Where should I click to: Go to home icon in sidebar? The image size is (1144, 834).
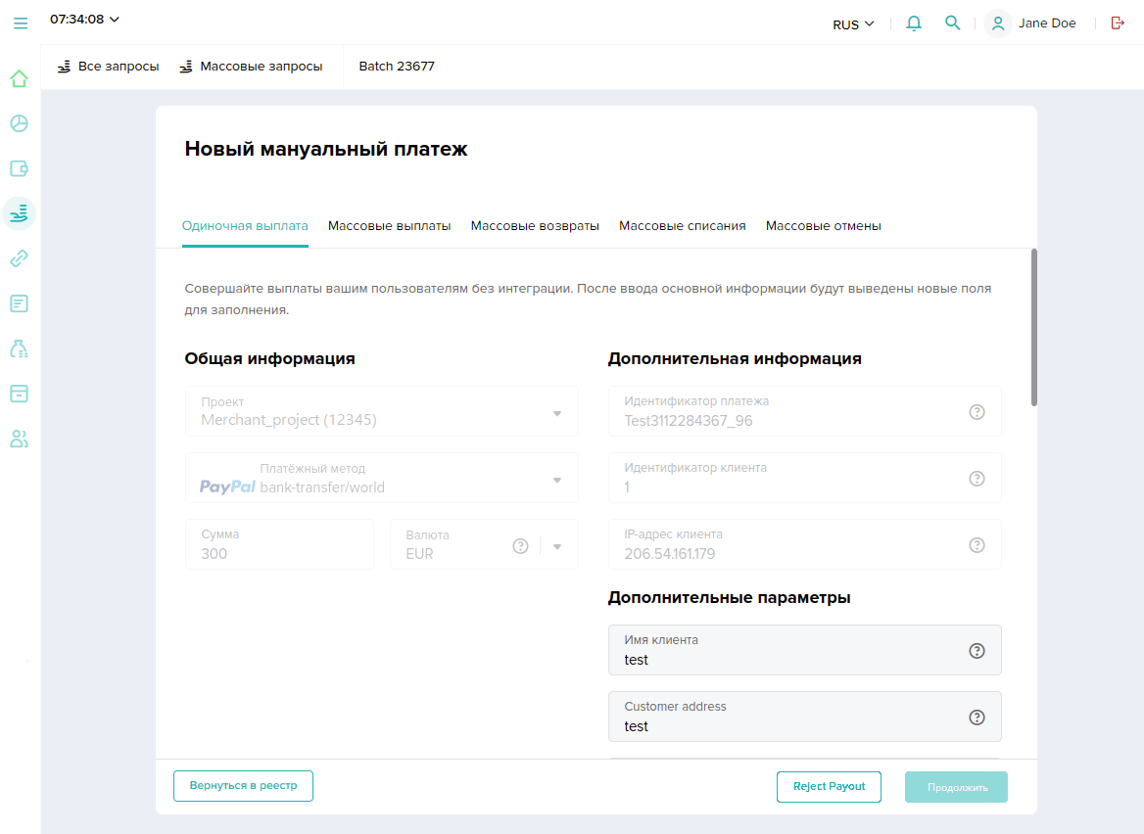20,78
